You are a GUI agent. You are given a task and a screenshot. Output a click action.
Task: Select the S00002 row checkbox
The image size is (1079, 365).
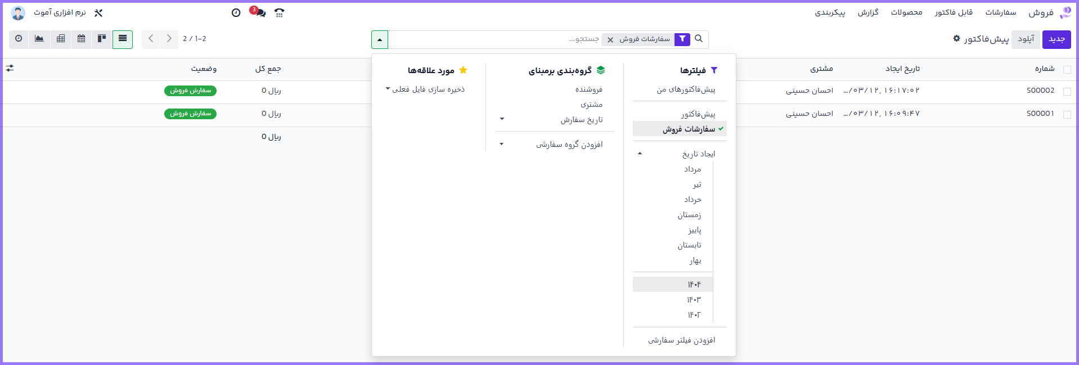click(1067, 91)
